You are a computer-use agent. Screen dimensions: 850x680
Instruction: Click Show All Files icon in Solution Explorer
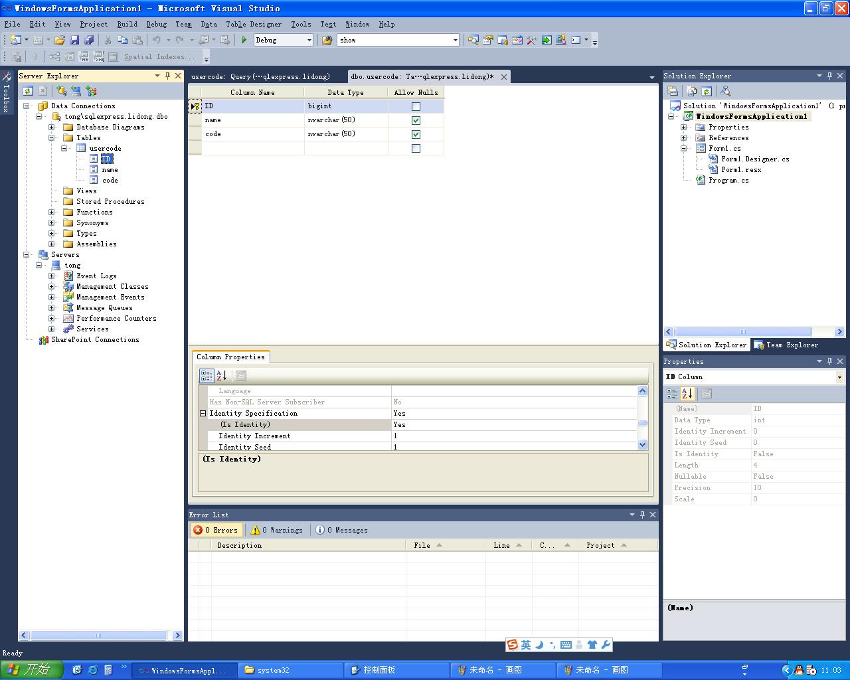pos(692,91)
